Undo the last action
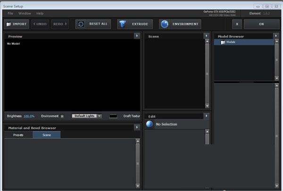Screen dimensions: 283x191 (40, 24)
